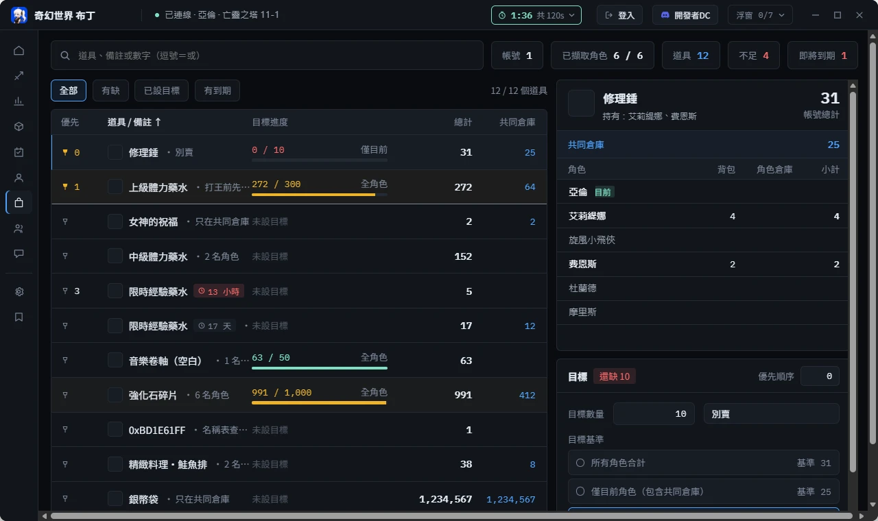Select the 僅目前角色（包含共同倉庫） radio option
Image resolution: width=878 pixels, height=521 pixels.
(703, 492)
